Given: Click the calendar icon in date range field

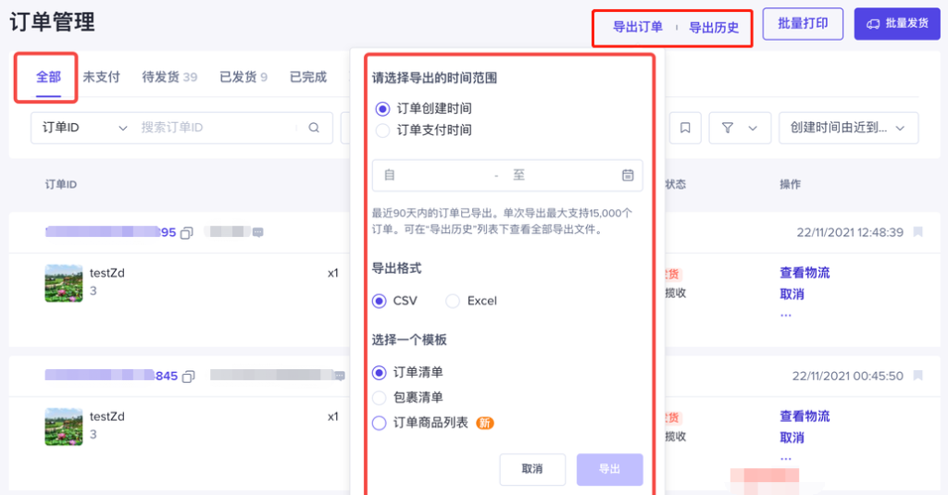Looking at the screenshot, I should point(628,175).
